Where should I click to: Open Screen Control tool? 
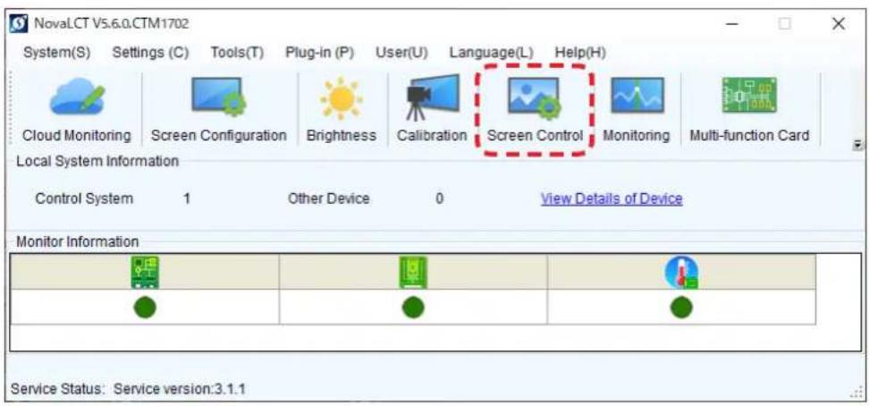(x=535, y=110)
